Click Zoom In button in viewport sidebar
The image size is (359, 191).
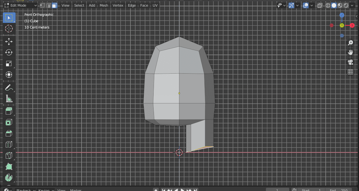click(x=350, y=43)
